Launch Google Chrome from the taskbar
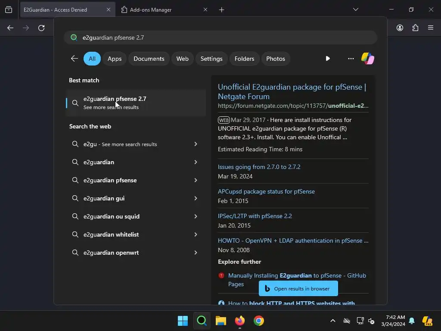441x331 pixels. (259, 321)
